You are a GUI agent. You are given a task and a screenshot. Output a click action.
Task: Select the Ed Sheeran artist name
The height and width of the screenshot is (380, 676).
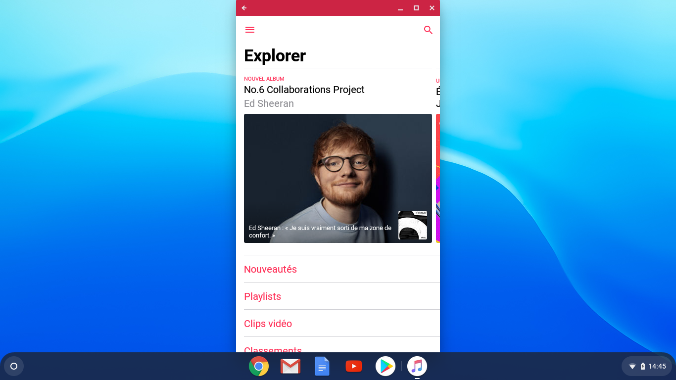(x=269, y=103)
